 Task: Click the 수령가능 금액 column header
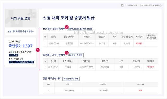[127, 36]
